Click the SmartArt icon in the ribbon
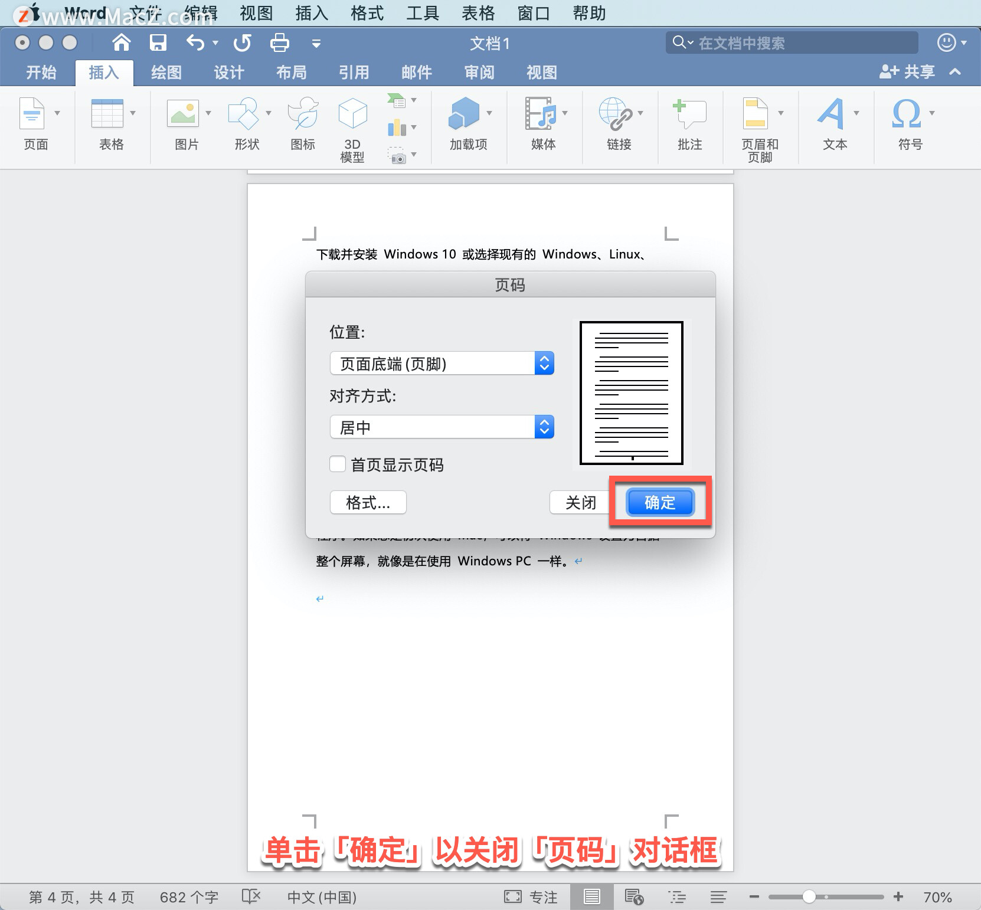The height and width of the screenshot is (910, 981). (397, 100)
